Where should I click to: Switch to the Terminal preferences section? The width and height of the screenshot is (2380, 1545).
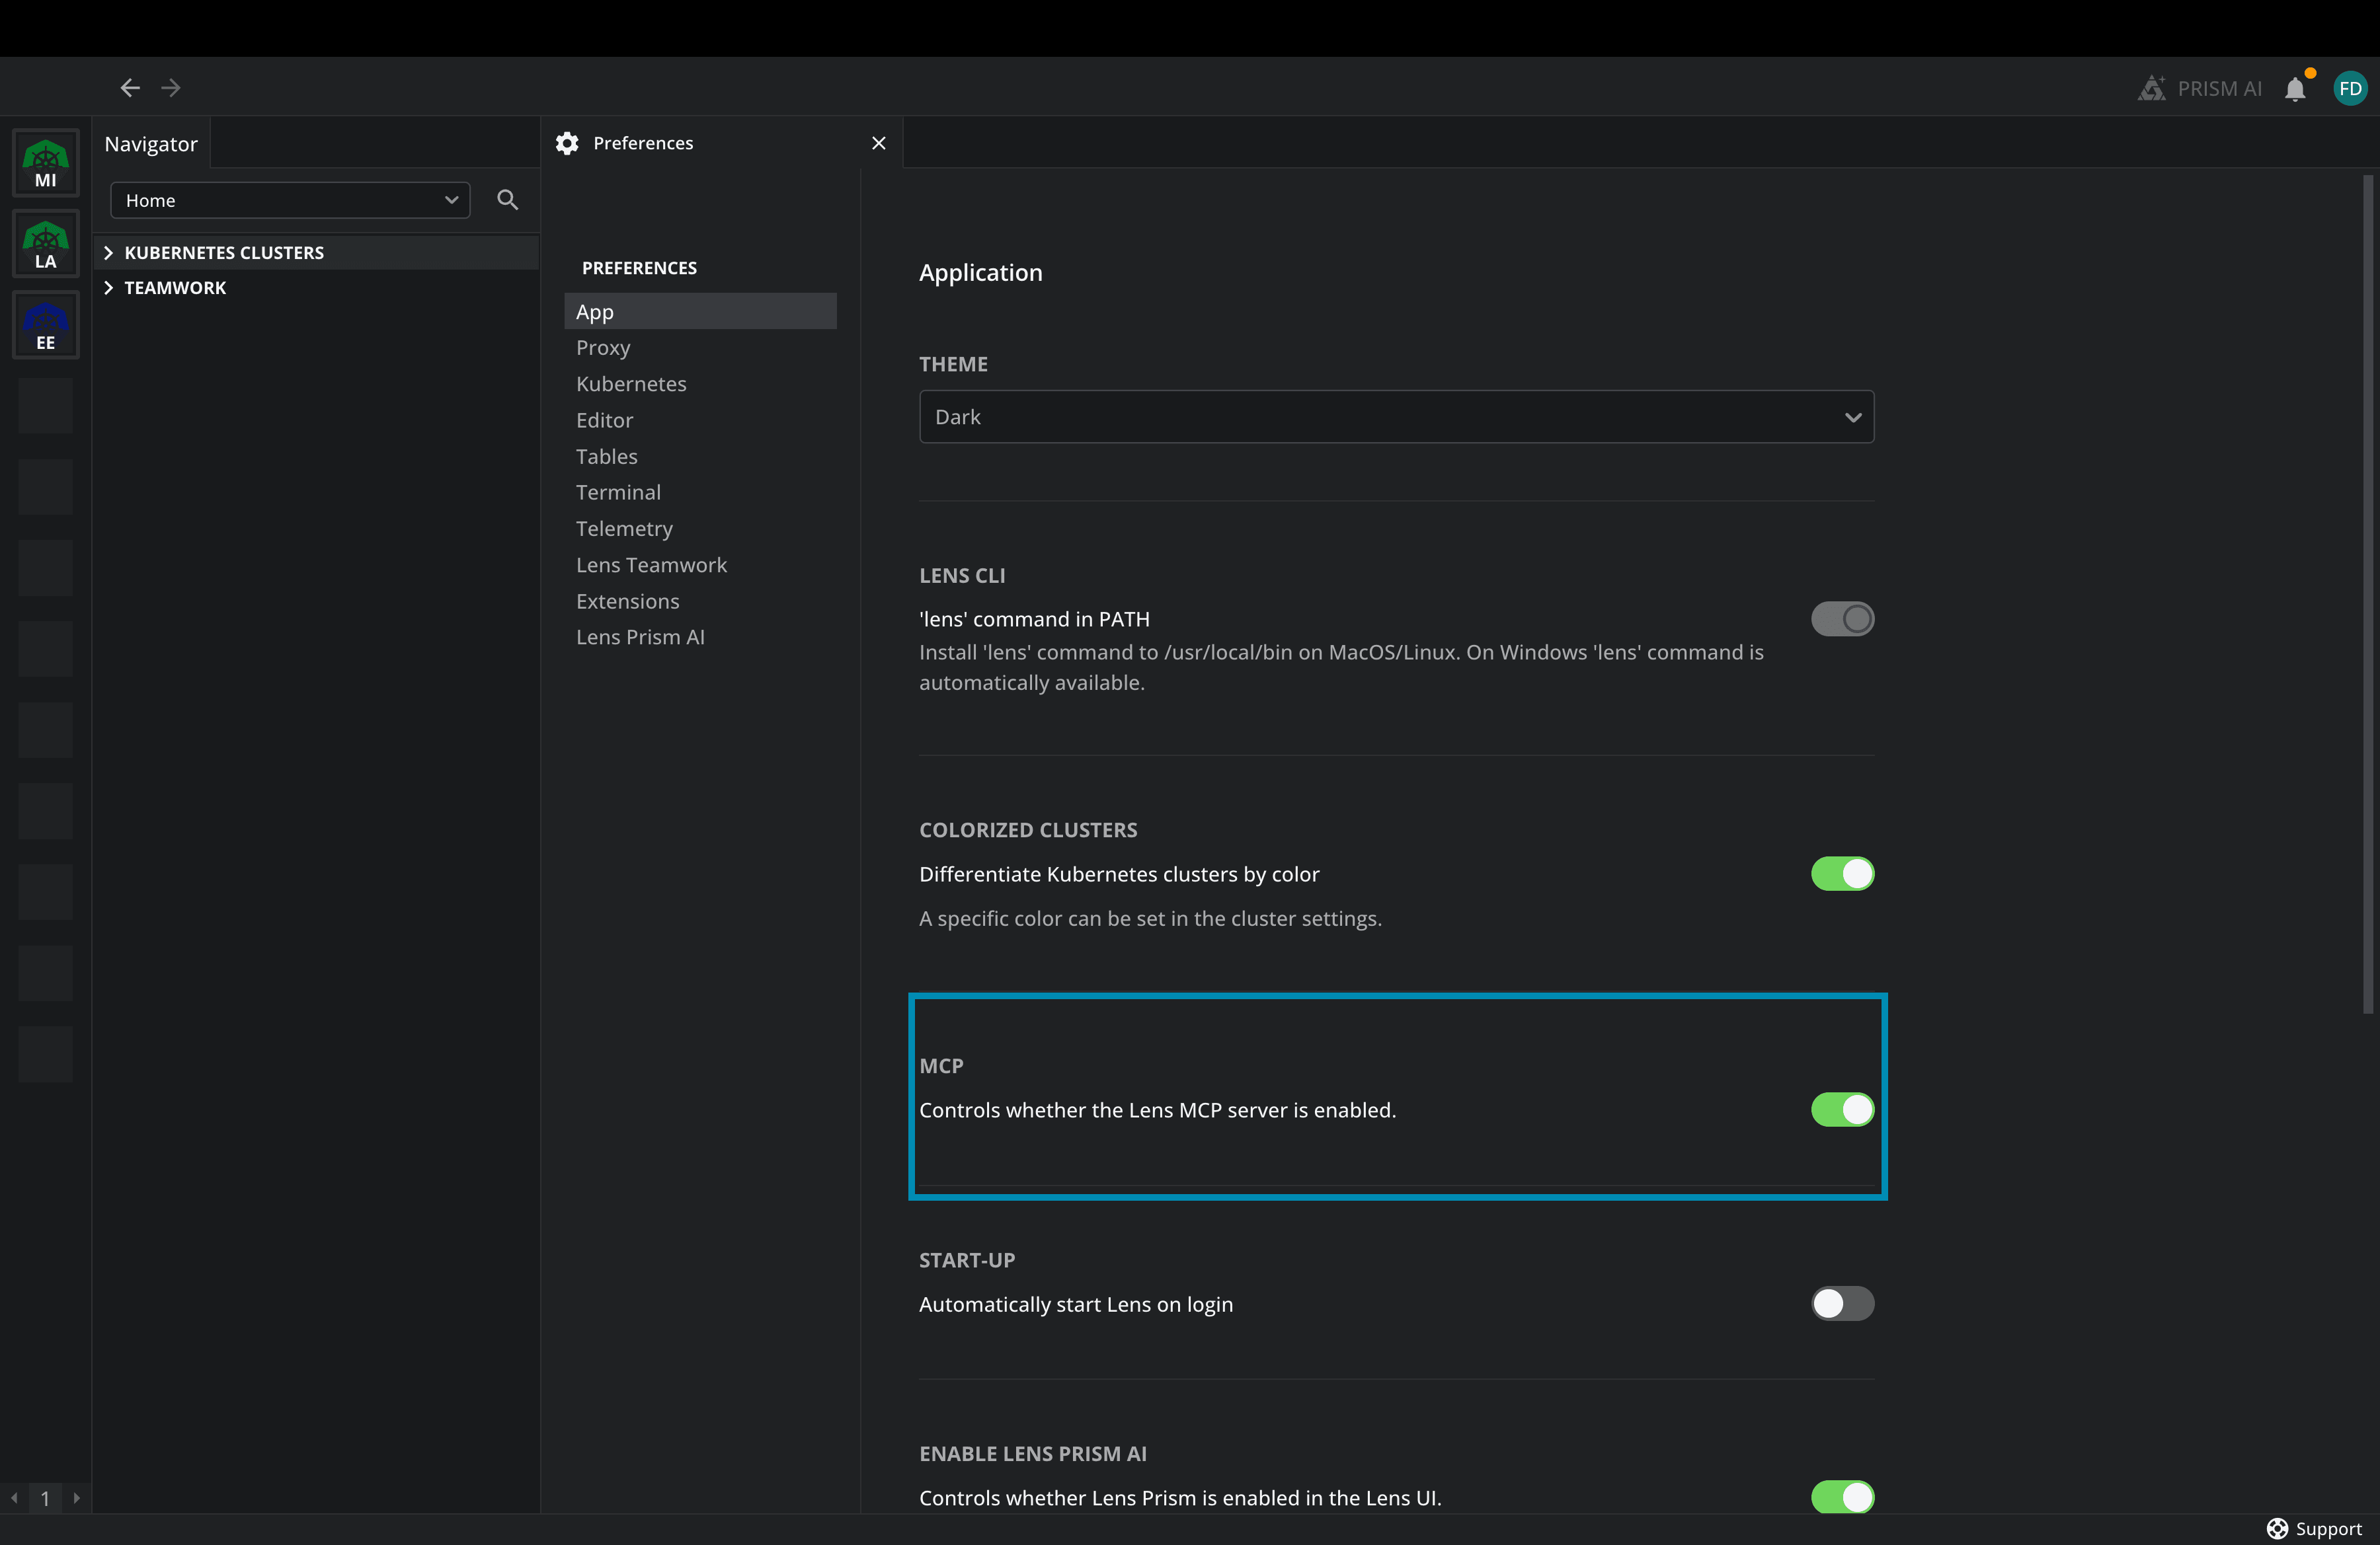point(618,492)
